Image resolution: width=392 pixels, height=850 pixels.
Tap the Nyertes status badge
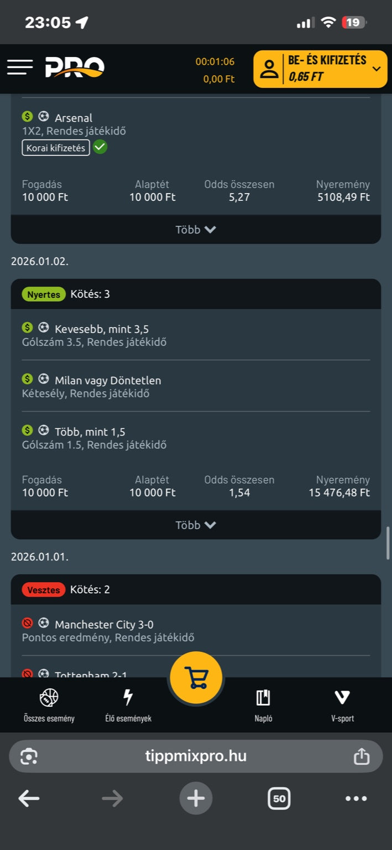tap(44, 294)
